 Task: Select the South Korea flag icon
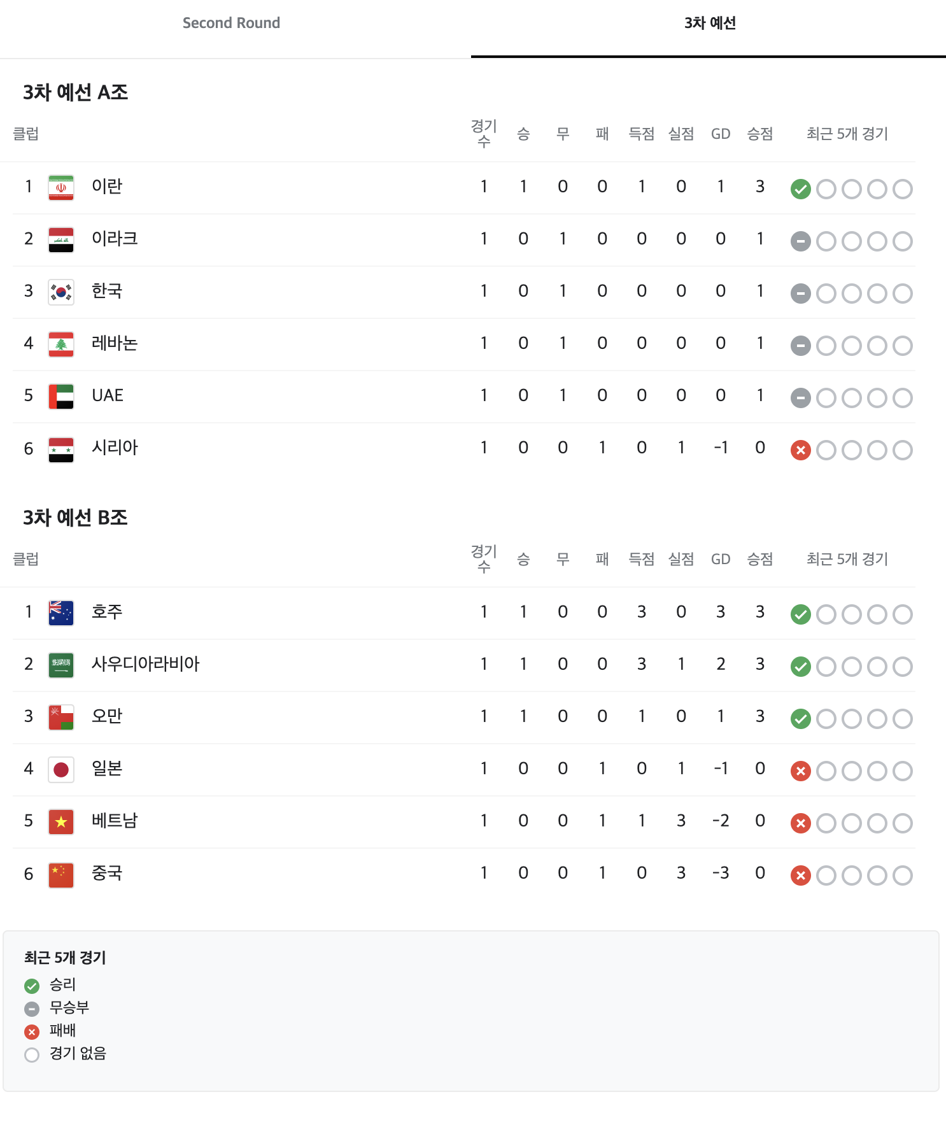point(60,292)
